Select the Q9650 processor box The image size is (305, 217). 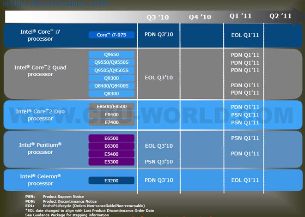[111, 54]
